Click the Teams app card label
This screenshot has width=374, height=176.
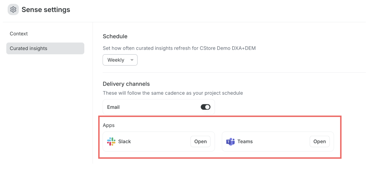pyautogui.click(x=245, y=141)
